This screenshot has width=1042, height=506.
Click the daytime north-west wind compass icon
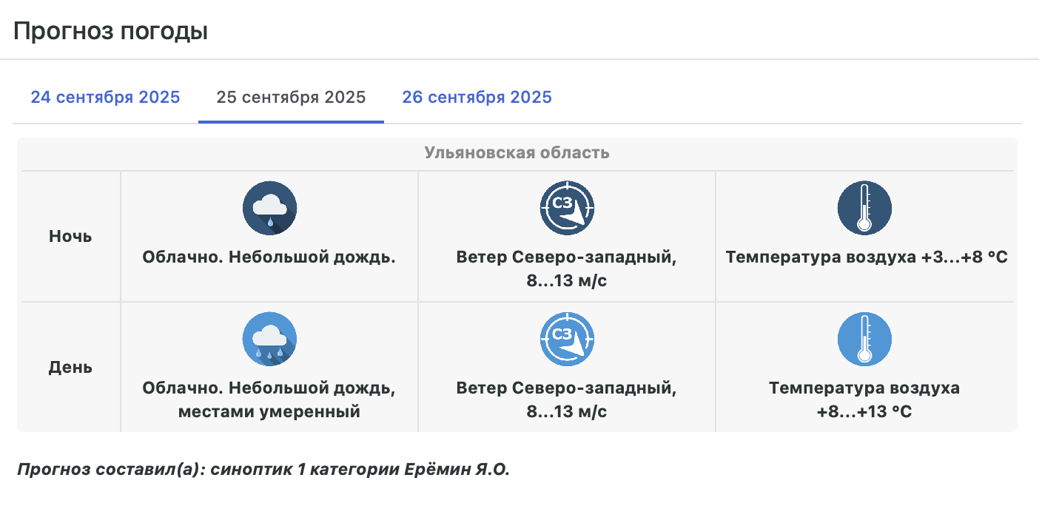(567, 340)
